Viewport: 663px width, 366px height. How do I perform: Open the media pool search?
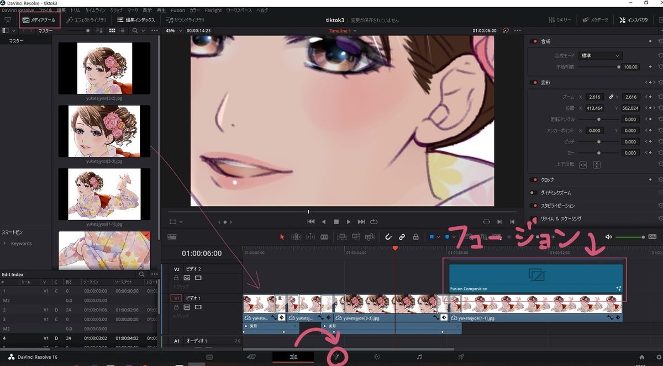point(136,31)
